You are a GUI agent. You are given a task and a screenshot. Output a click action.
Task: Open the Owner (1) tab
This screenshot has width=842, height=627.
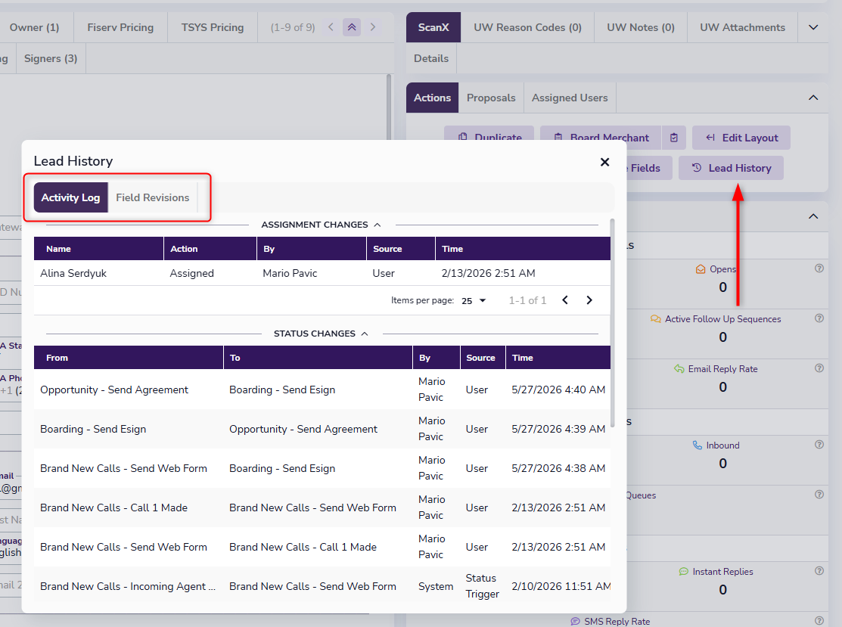[34, 27]
